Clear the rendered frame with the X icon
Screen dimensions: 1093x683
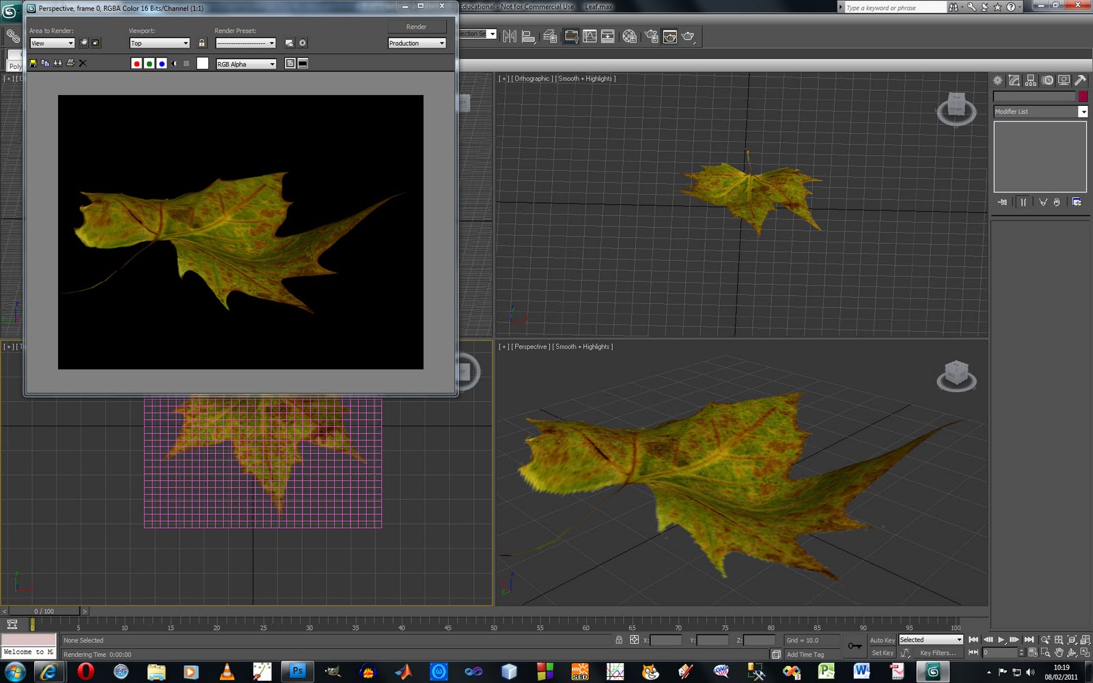(83, 63)
